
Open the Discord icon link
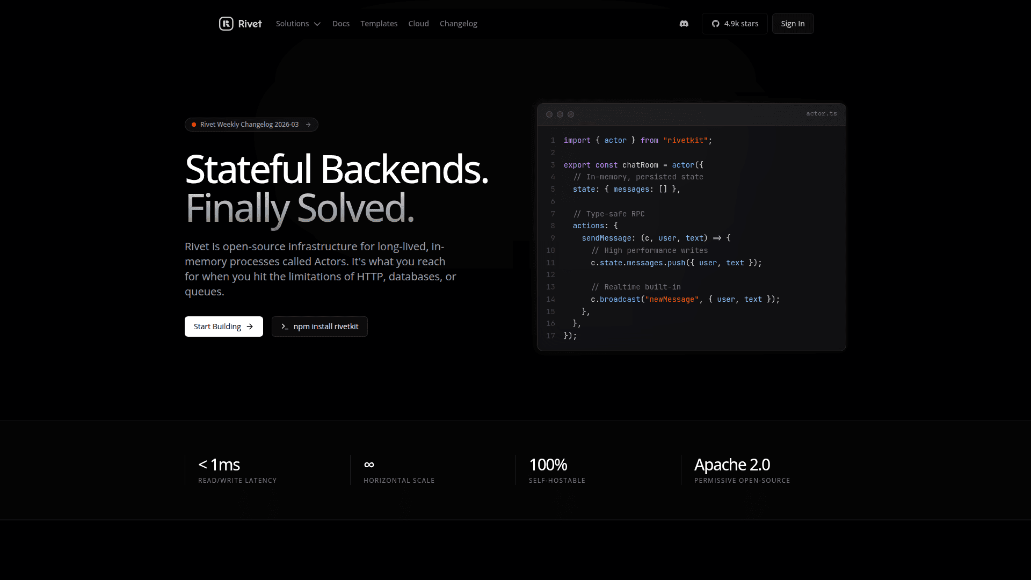(684, 24)
